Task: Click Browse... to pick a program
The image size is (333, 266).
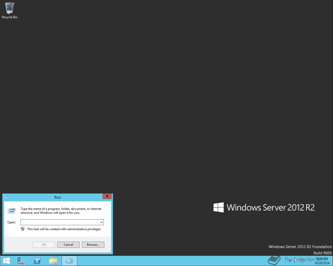Action: (93, 244)
